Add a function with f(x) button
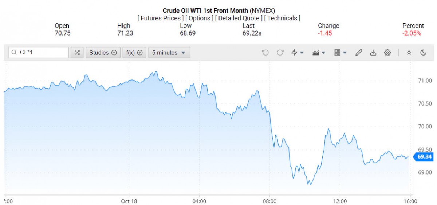Viewport: 437px width, 205px height. [134, 53]
